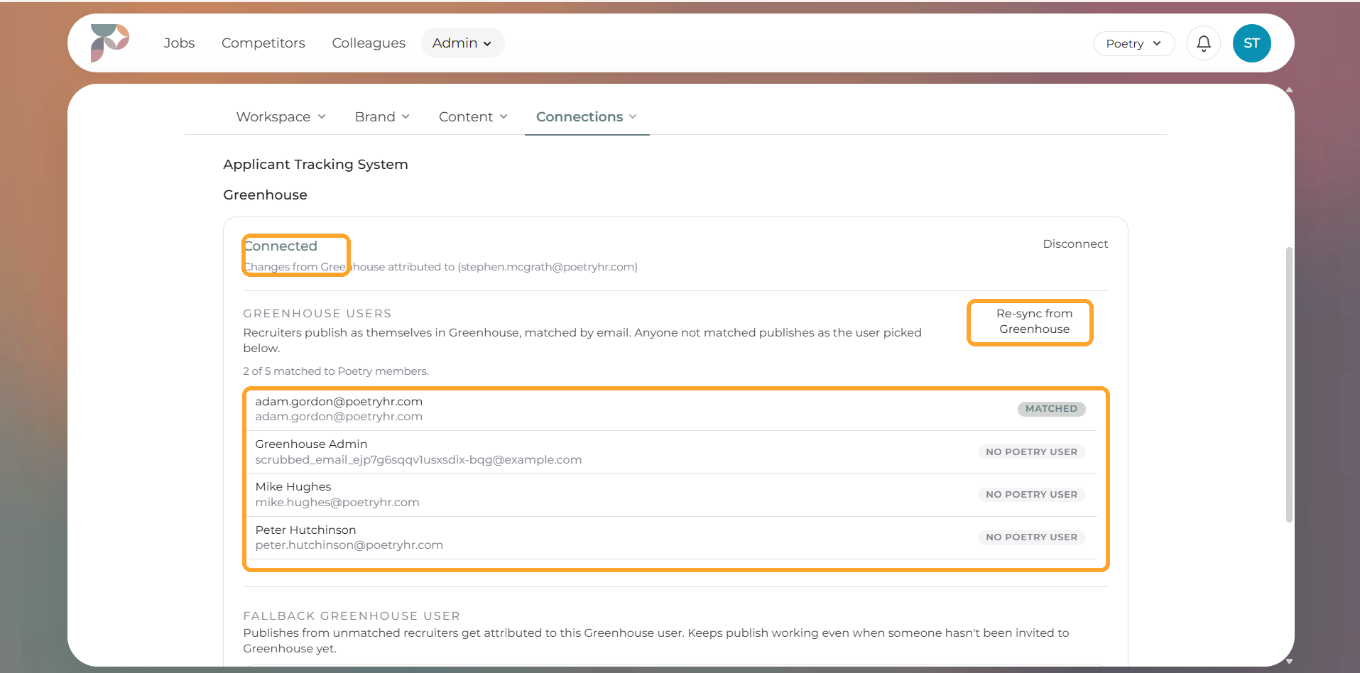Expand the Workspace tab dropdown

[x=281, y=116]
